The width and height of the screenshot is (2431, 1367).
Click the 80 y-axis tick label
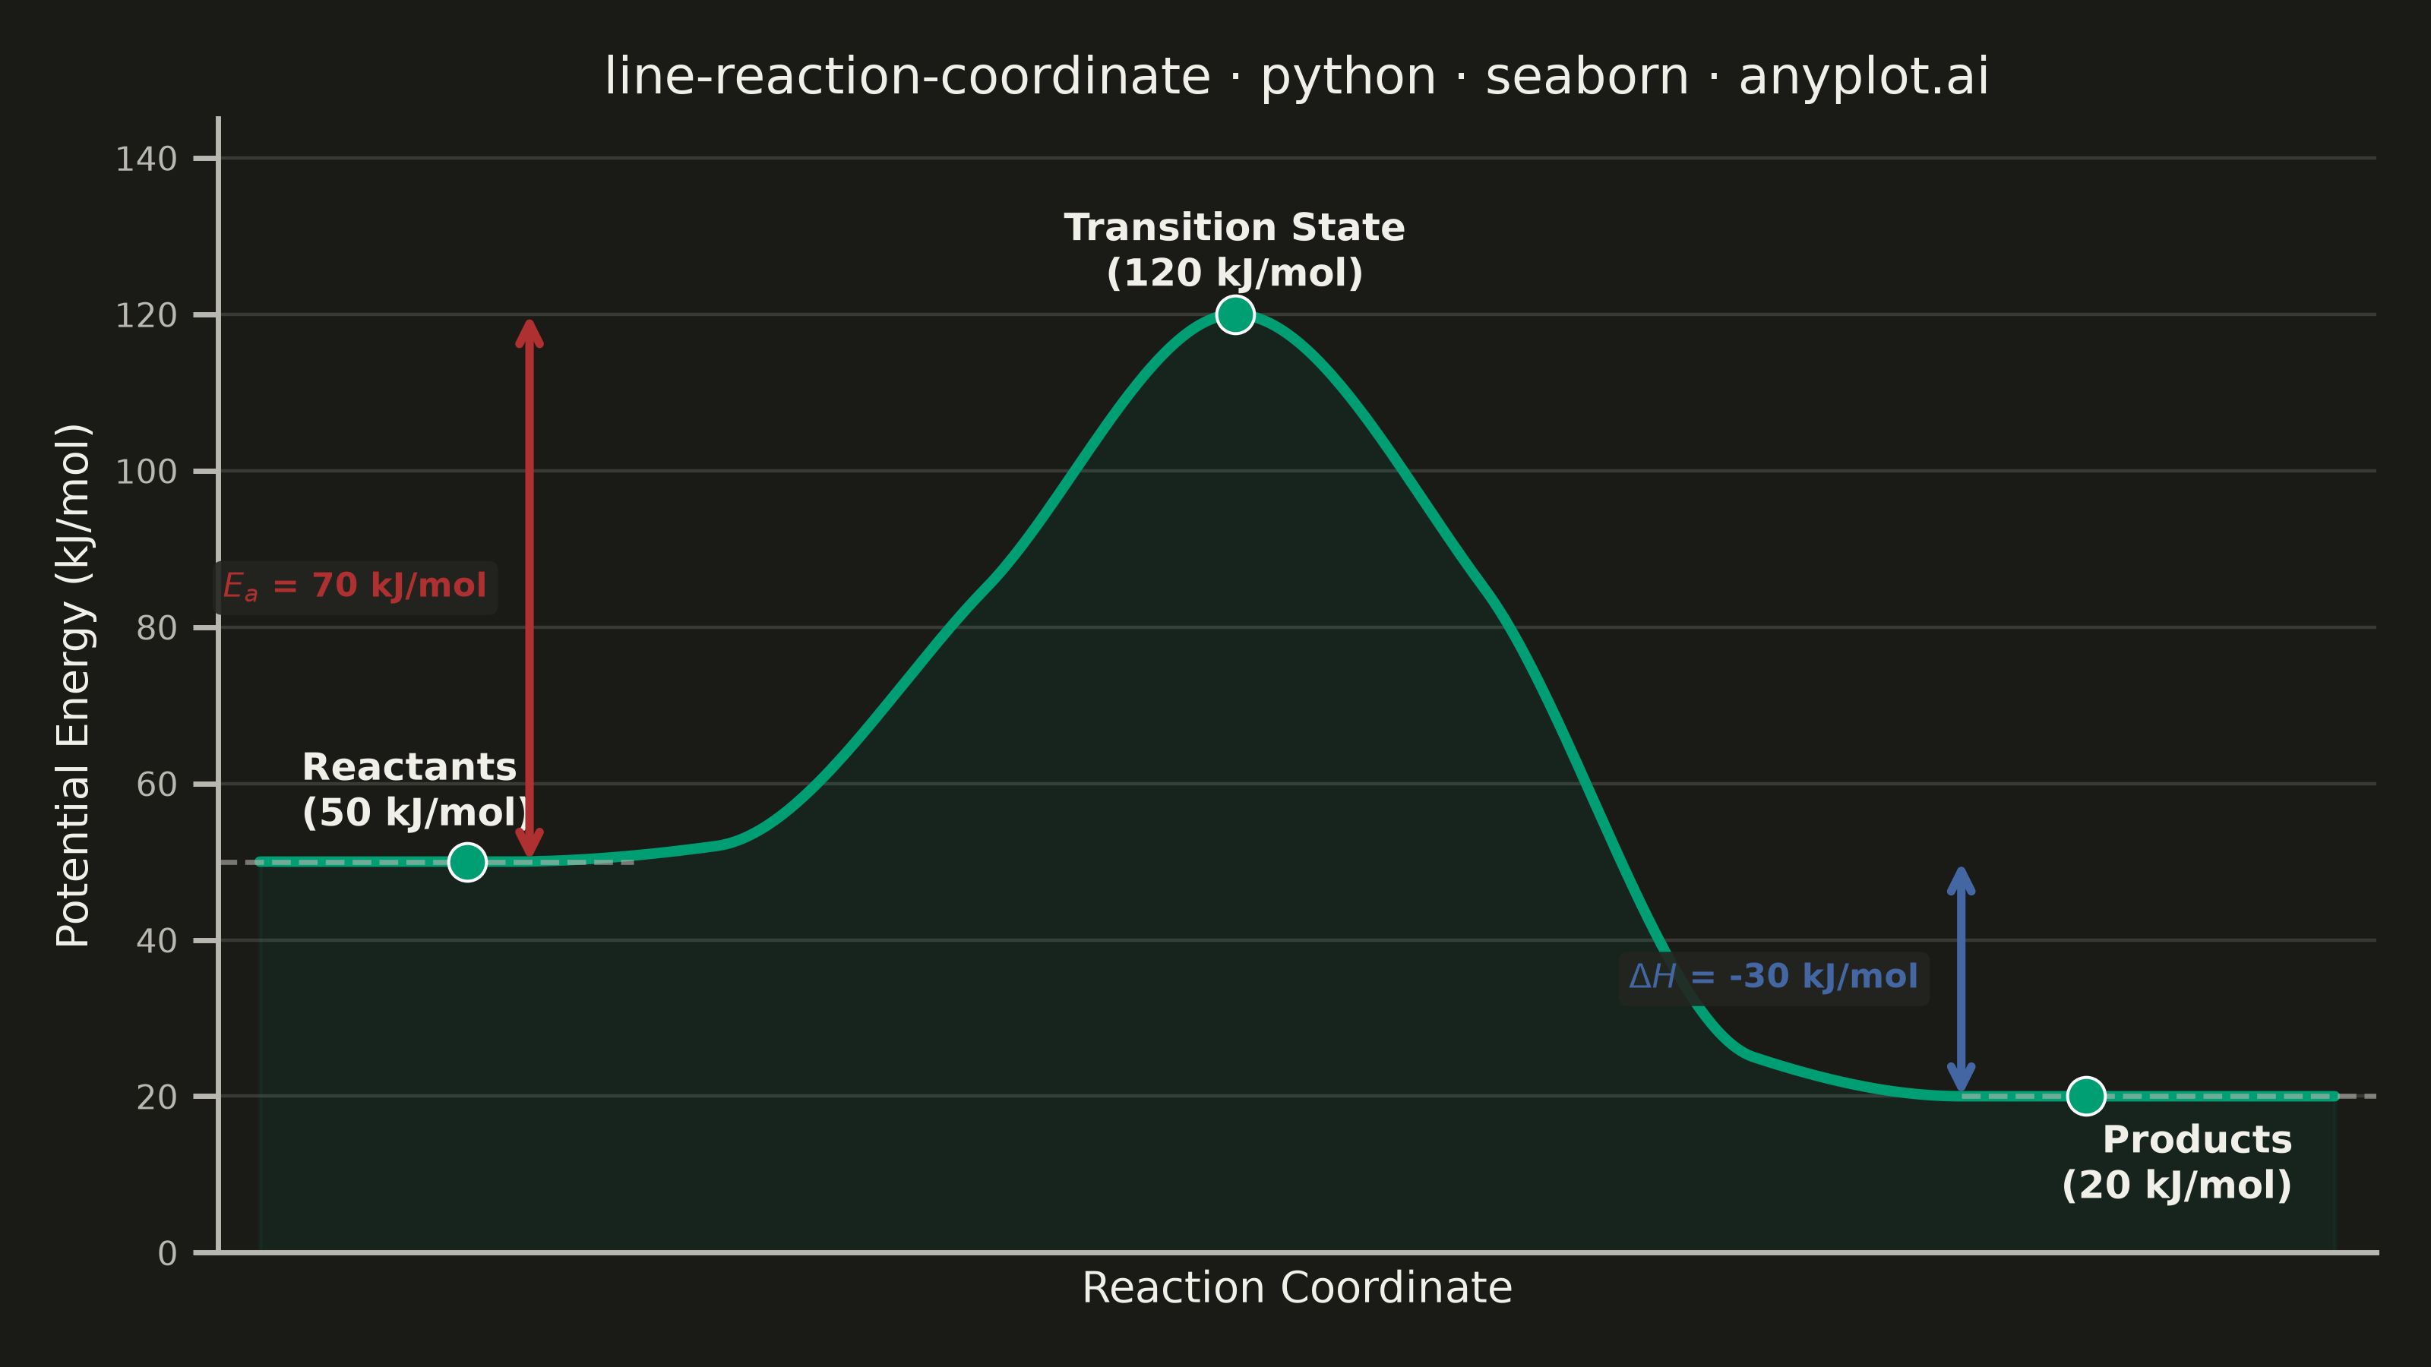(156, 630)
